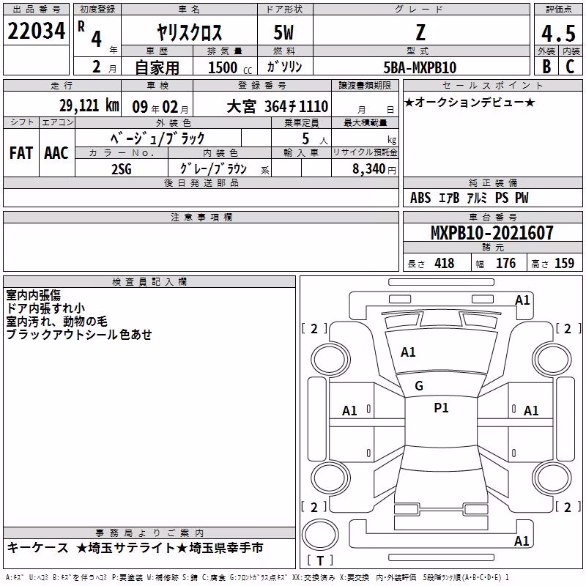Select the height value 159

[564, 264]
